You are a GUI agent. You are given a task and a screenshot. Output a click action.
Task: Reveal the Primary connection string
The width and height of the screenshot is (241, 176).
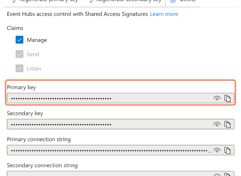point(217,150)
